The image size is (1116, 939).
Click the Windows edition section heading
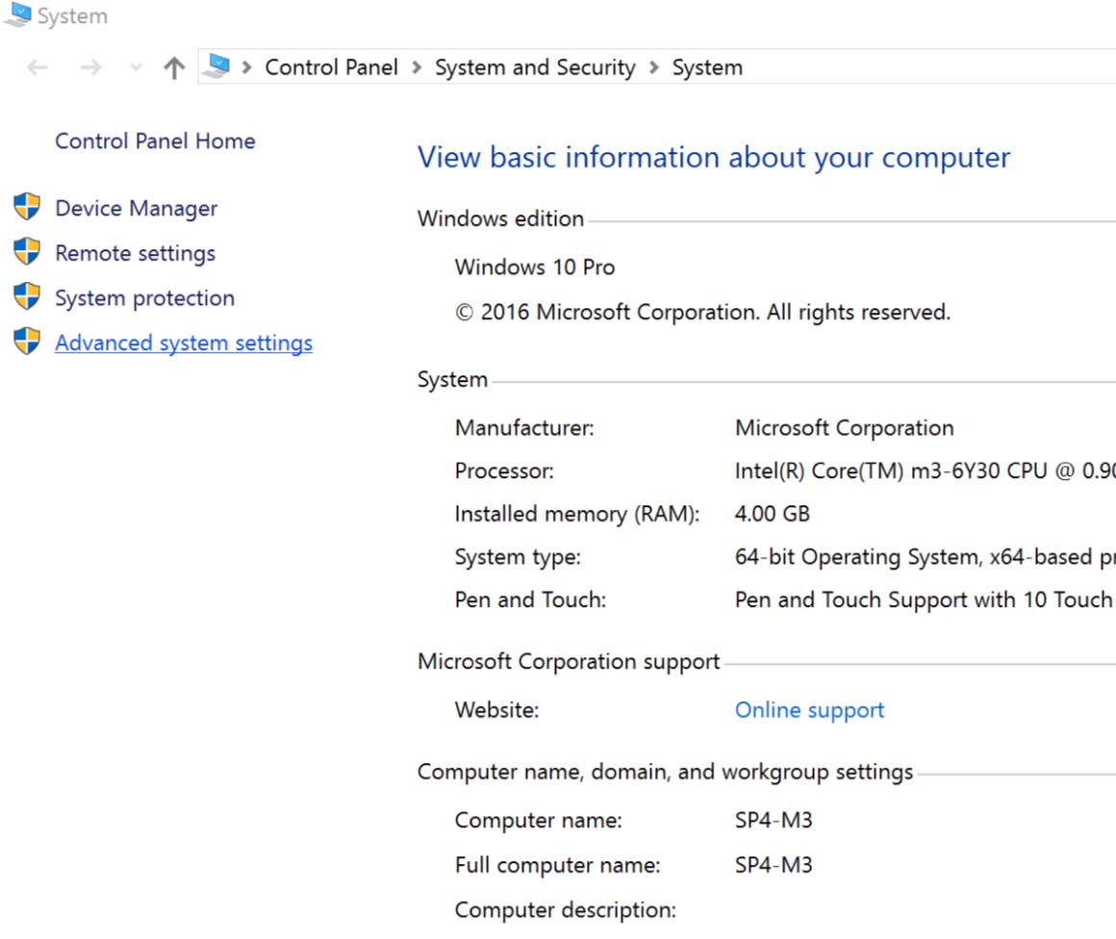click(500, 218)
